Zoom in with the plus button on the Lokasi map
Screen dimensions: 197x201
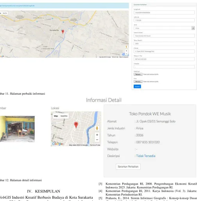tap(97, 135)
